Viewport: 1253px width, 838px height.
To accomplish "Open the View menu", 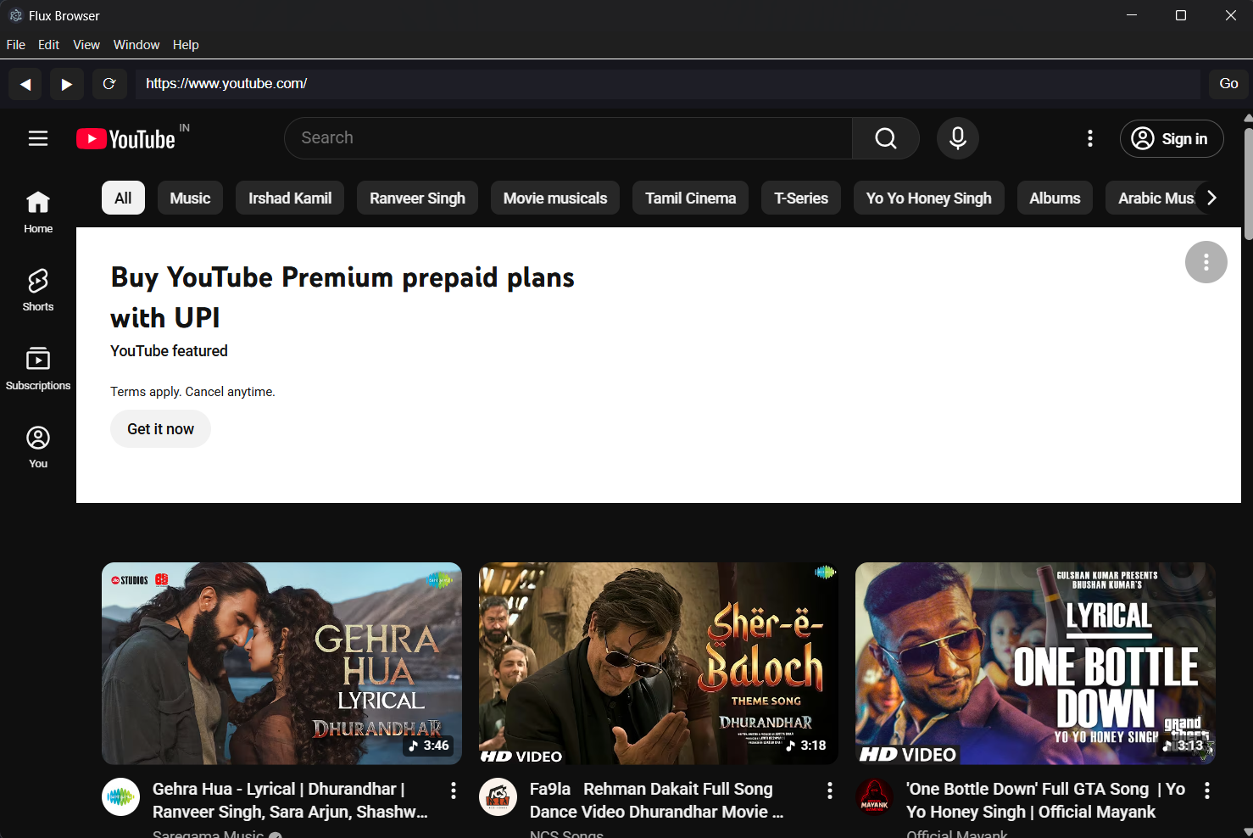I will click(86, 45).
